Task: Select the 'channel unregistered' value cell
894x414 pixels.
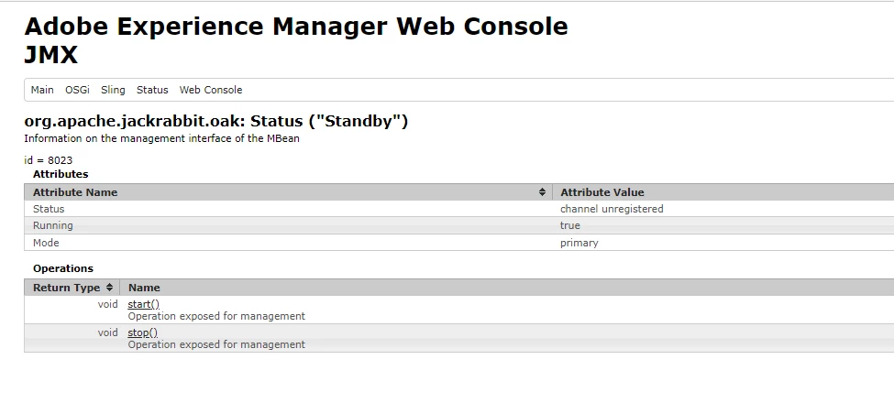Action: click(x=723, y=209)
